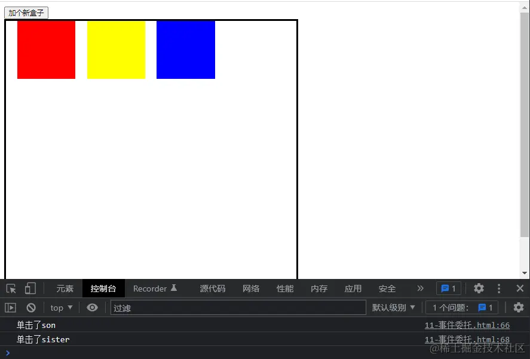Open the 安全 tab
The height and width of the screenshot is (359, 530).
(x=387, y=289)
